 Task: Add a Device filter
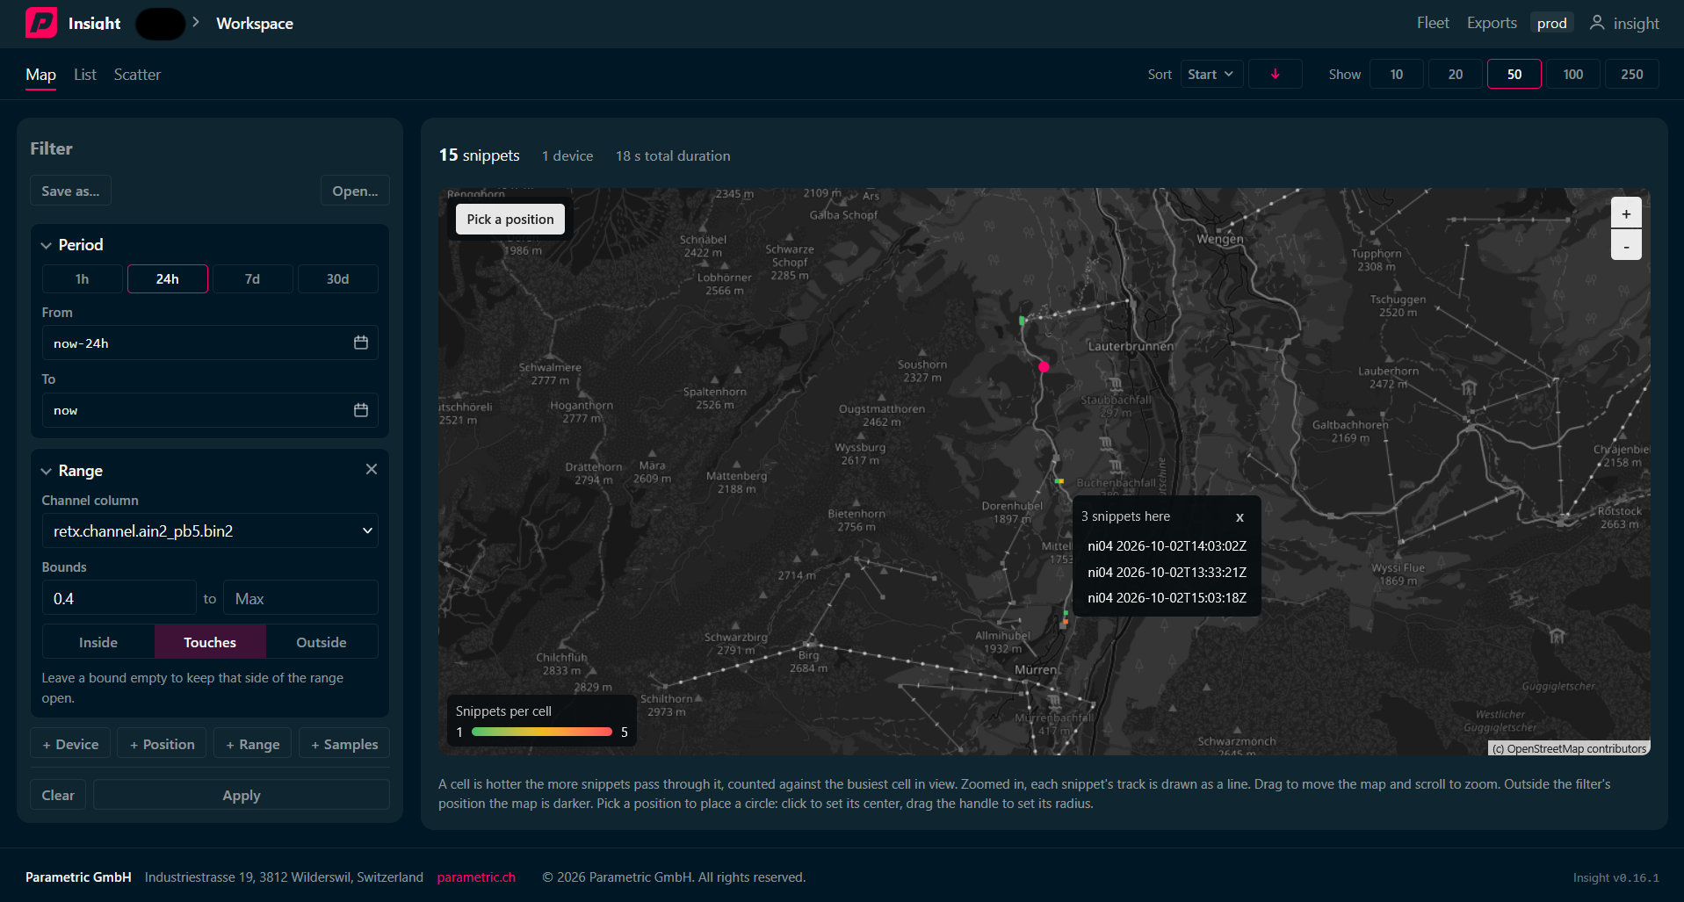pos(70,744)
